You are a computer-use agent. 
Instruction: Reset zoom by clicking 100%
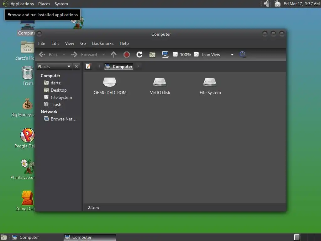pos(186,55)
